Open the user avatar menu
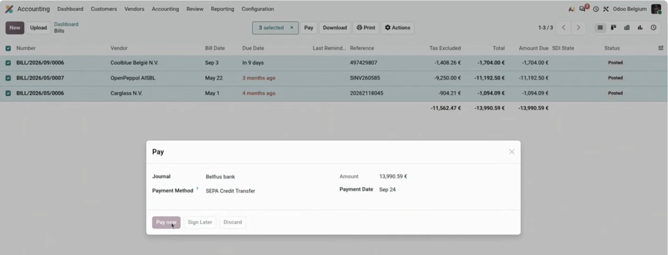The width and height of the screenshot is (668, 255). click(656, 9)
